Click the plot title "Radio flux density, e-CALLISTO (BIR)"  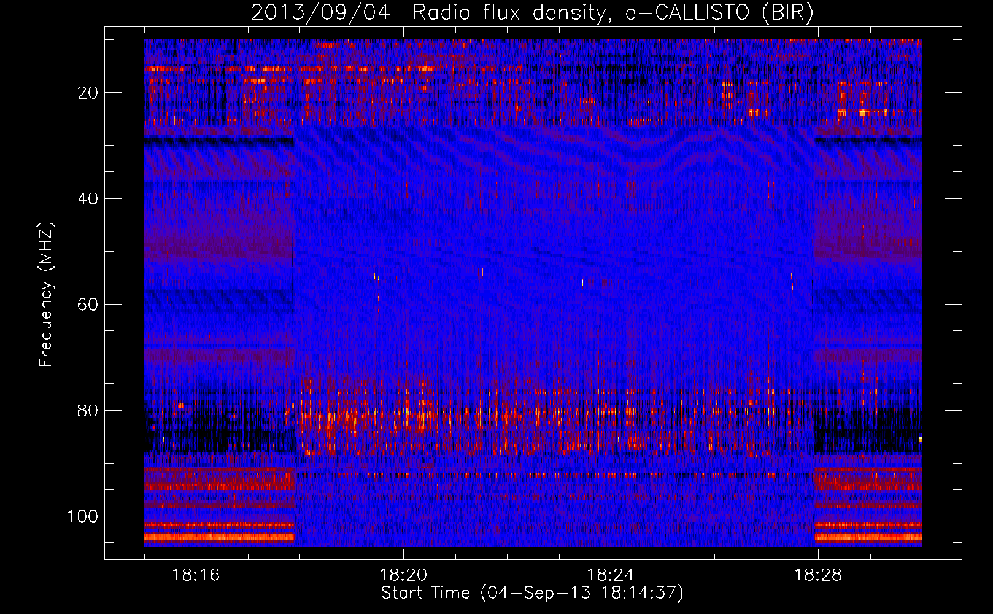[613, 12]
